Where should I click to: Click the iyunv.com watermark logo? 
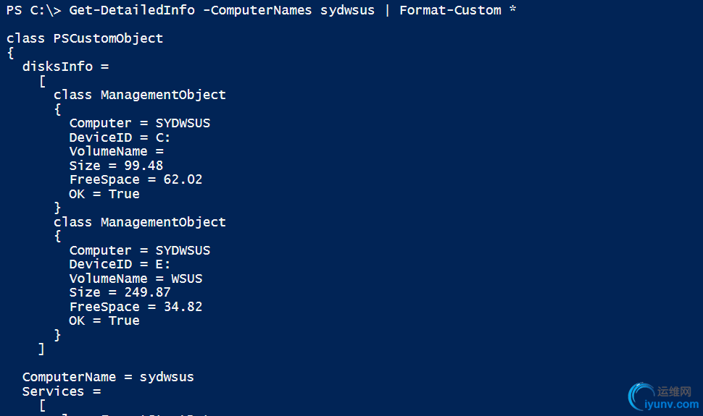point(662,396)
